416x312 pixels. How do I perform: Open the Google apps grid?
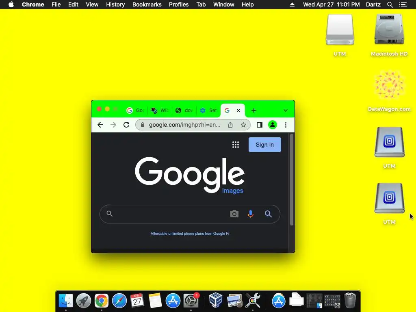(236, 145)
